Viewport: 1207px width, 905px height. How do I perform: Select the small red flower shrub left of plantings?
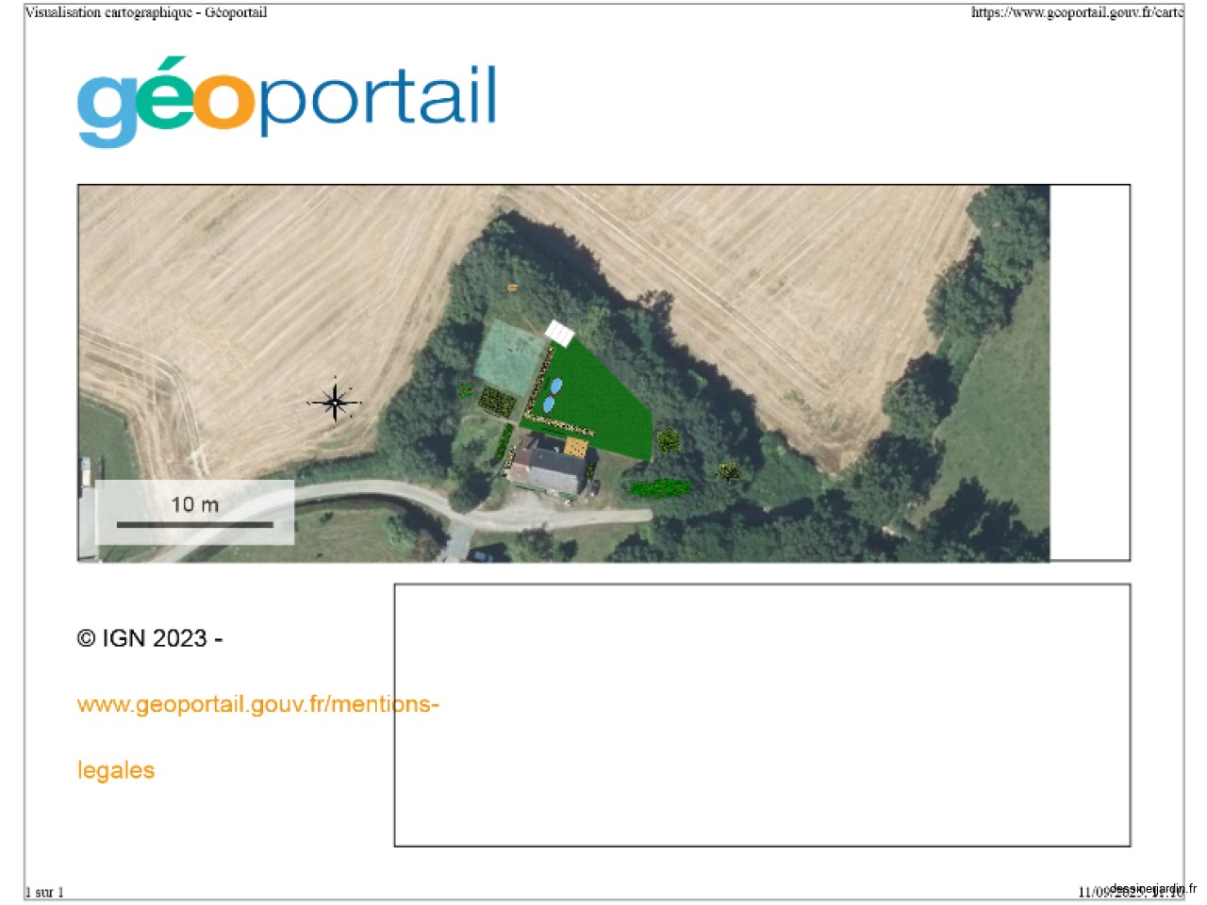[x=464, y=387]
